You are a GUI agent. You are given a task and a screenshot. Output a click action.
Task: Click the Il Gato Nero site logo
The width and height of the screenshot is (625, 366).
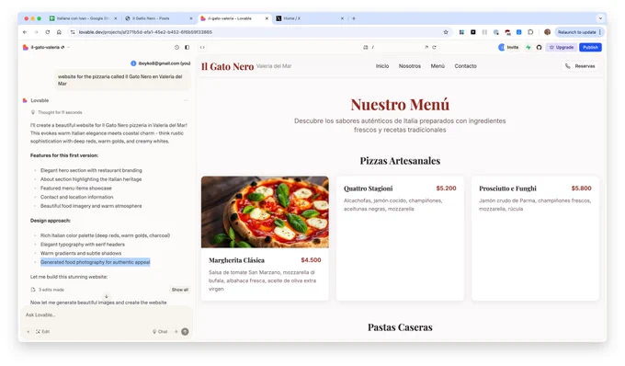[227, 66]
